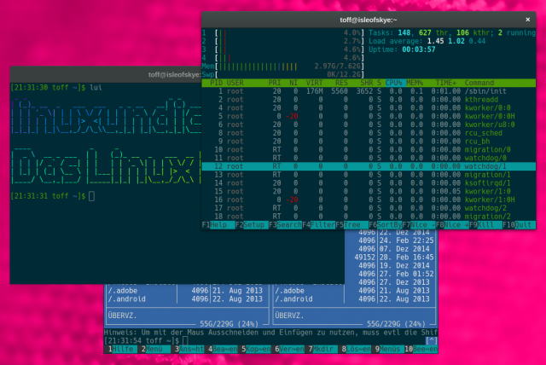
Task: Open F2 Setup in htop
Action: point(253,225)
